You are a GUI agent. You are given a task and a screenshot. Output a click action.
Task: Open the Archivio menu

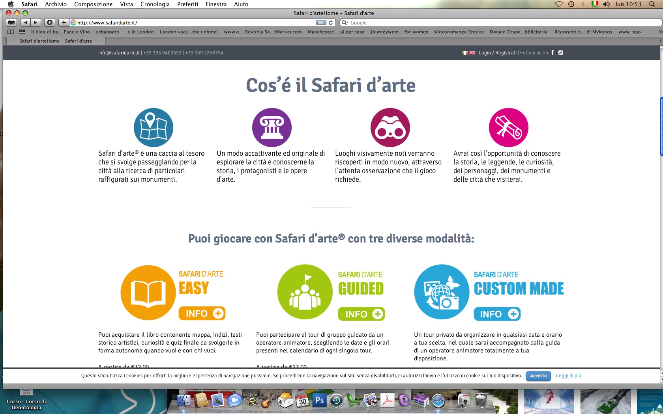(56, 4)
